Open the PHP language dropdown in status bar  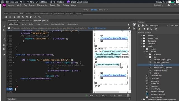tap(93, 95)
